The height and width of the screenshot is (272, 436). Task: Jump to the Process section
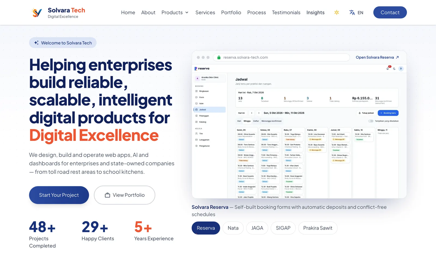256,13
